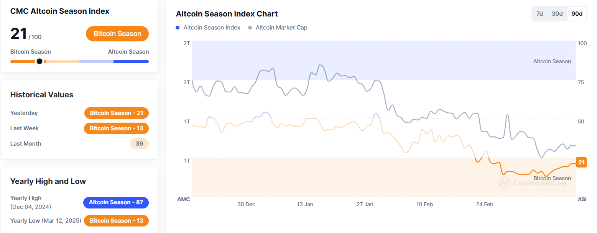The height and width of the screenshot is (233, 597).
Task: Click the CoinMarketCap watermark logo
Action: pos(504,183)
